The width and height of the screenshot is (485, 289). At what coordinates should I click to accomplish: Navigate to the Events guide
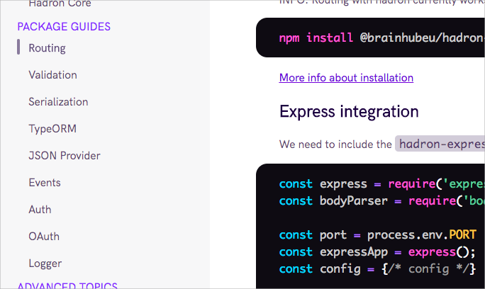(45, 183)
